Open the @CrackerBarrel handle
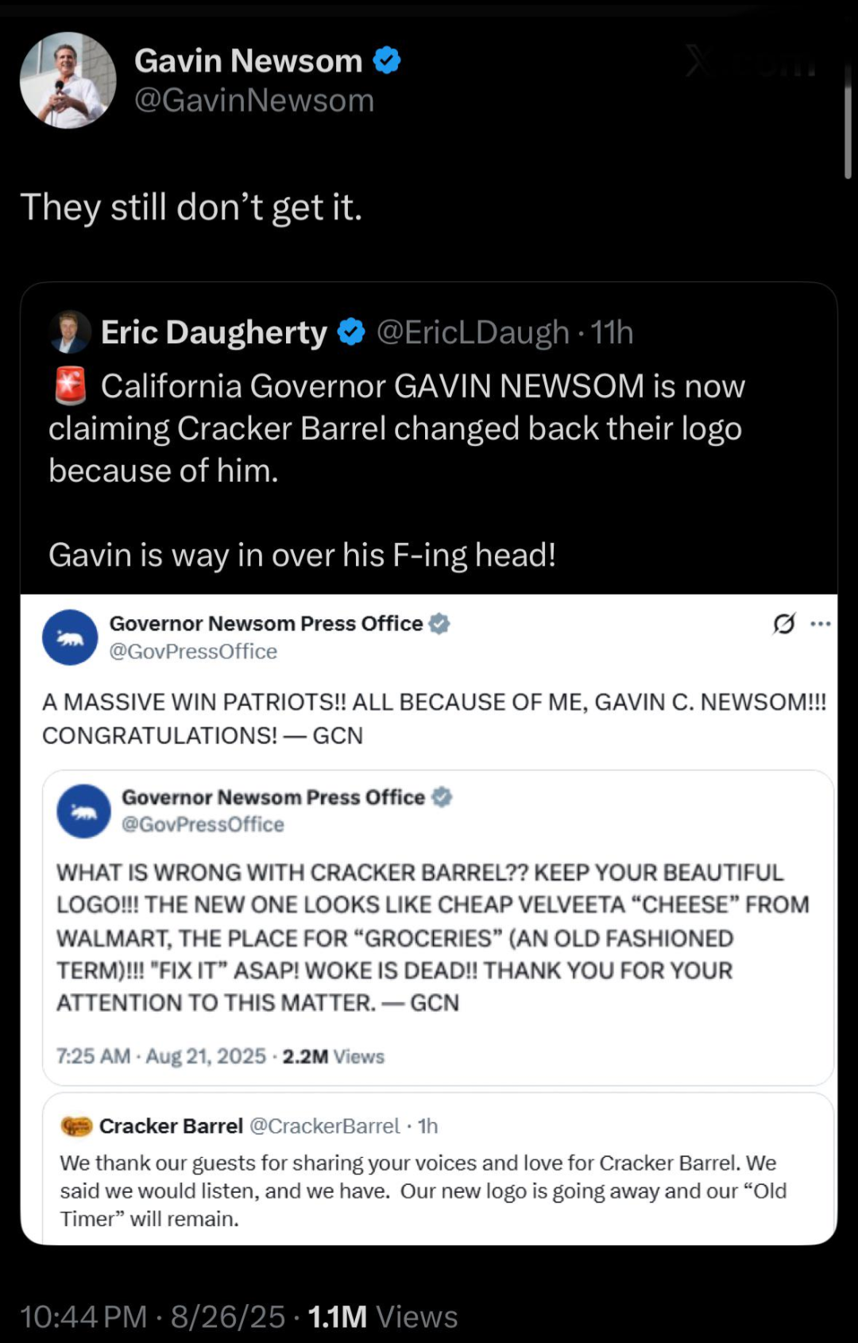858x1343 pixels. click(325, 1126)
